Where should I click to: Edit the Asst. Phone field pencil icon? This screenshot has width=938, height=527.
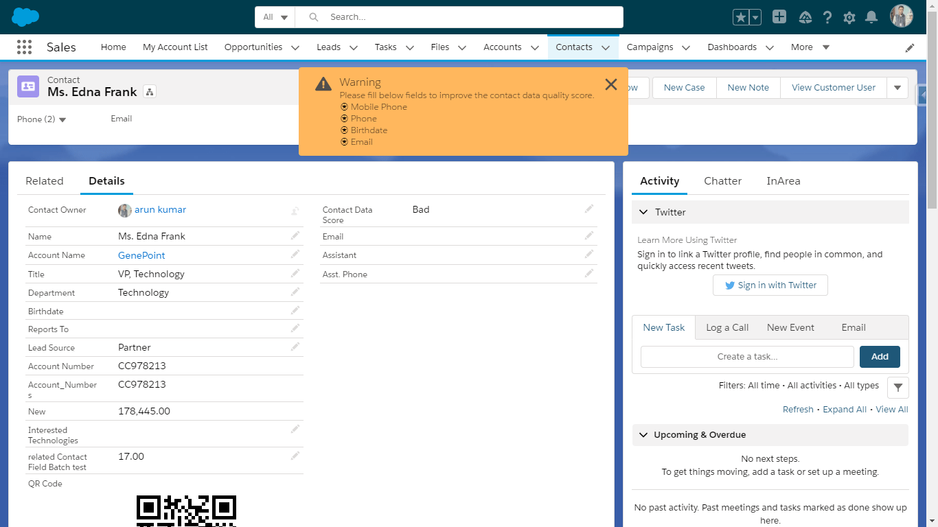[x=589, y=273]
